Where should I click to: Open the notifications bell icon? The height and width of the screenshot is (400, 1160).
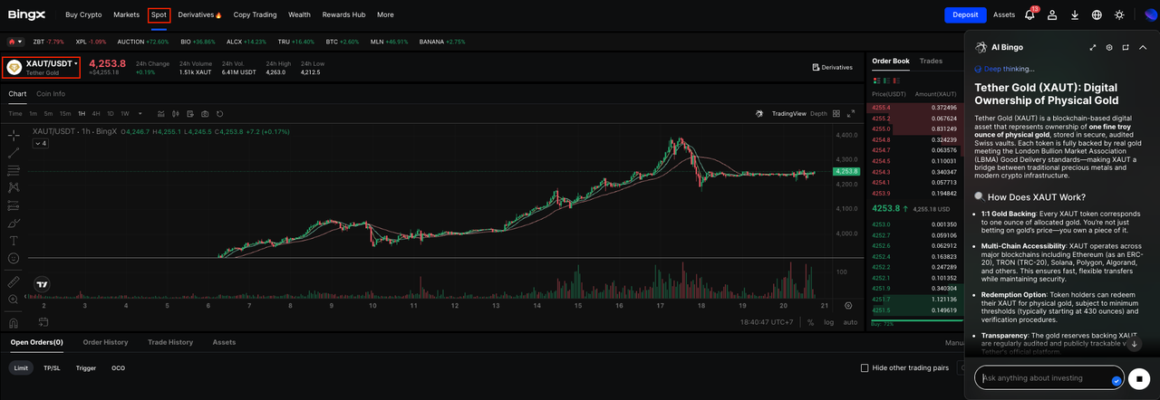(1029, 14)
